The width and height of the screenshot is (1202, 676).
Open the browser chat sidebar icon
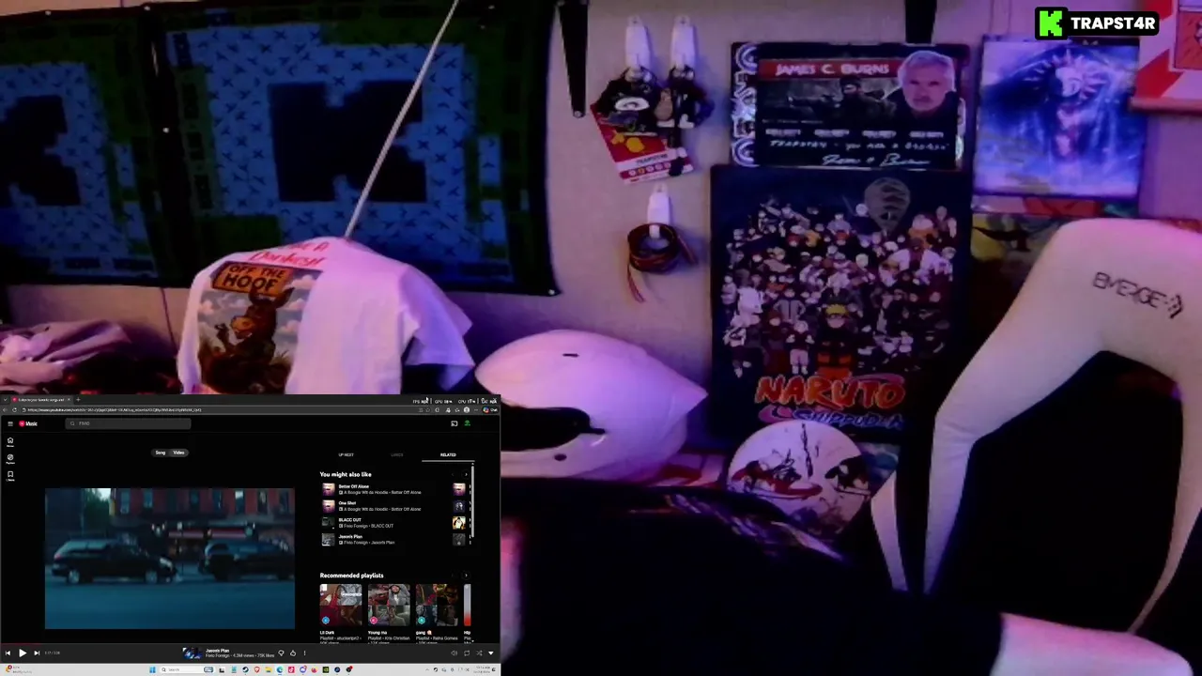[x=490, y=409]
